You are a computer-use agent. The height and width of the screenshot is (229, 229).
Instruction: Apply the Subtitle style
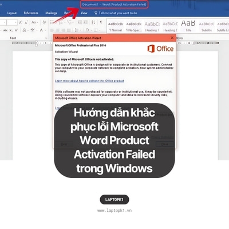click(207, 27)
